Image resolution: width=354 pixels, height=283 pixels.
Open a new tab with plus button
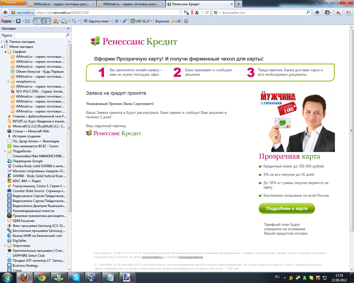pos(238,4)
